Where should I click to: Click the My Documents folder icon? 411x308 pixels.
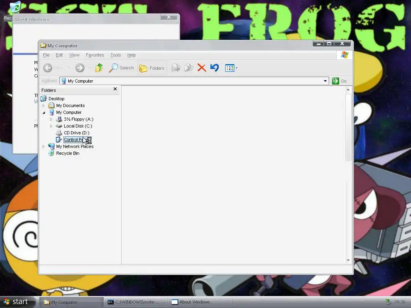(51, 105)
